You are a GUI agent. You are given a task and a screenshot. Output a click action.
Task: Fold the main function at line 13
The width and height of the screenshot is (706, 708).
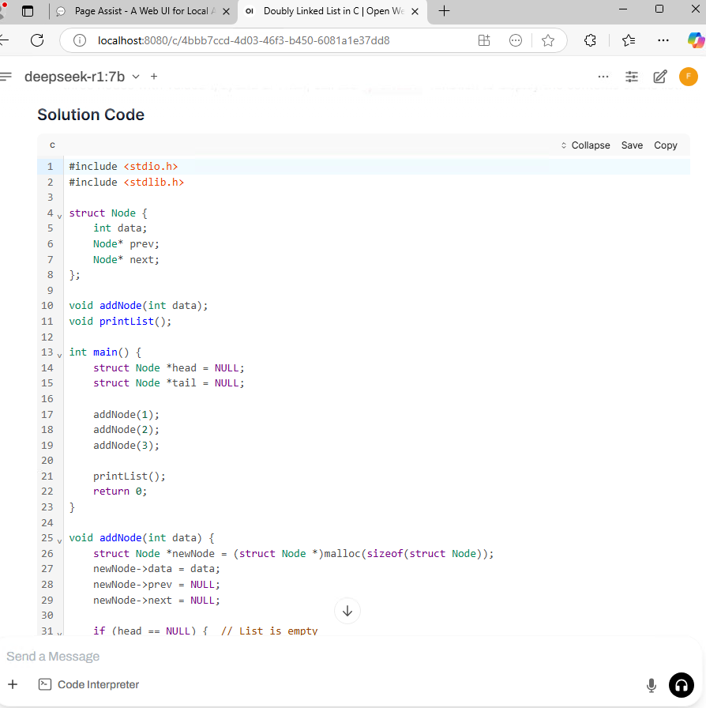[59, 356]
